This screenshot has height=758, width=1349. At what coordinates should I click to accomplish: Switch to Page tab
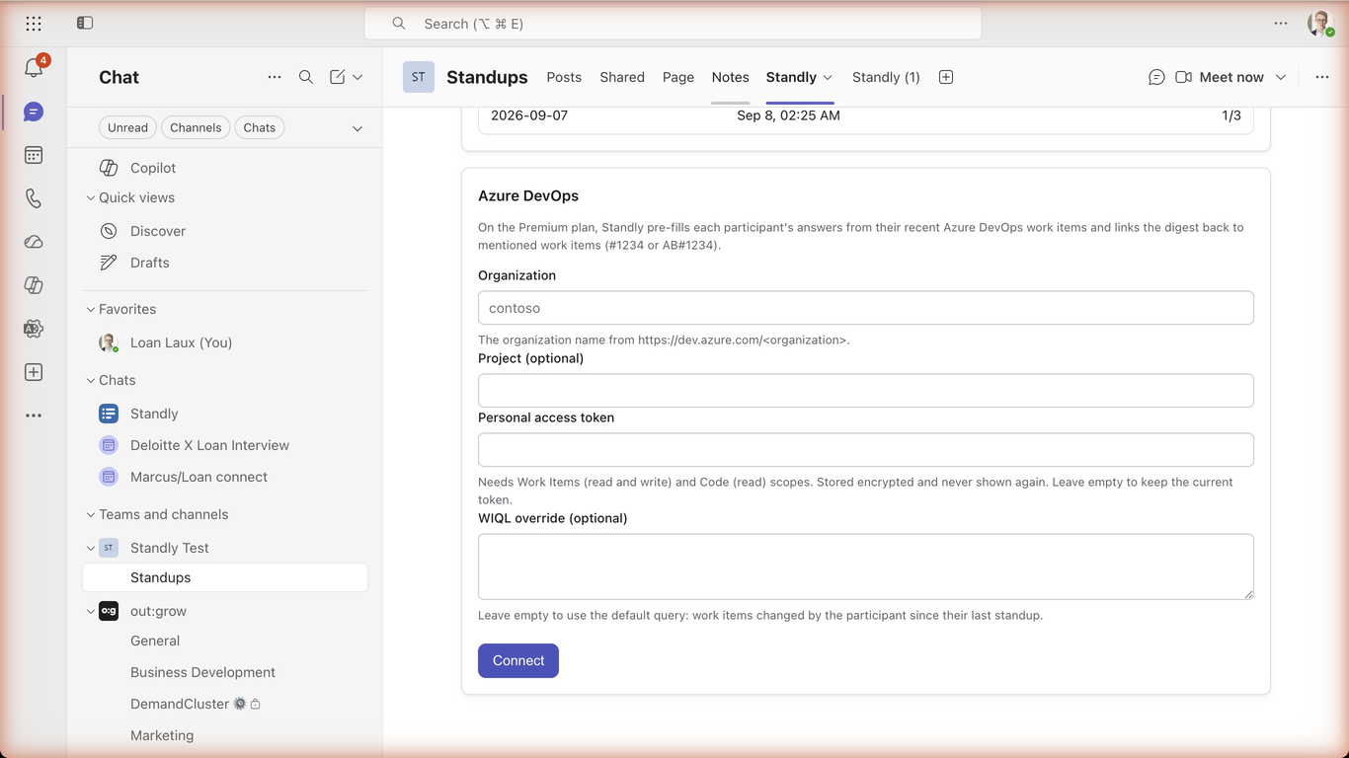pos(678,77)
